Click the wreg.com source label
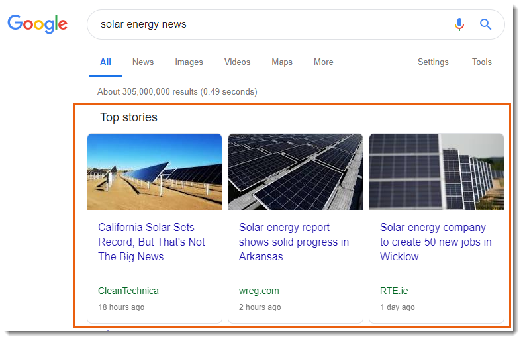The image size is (523, 341). [259, 291]
